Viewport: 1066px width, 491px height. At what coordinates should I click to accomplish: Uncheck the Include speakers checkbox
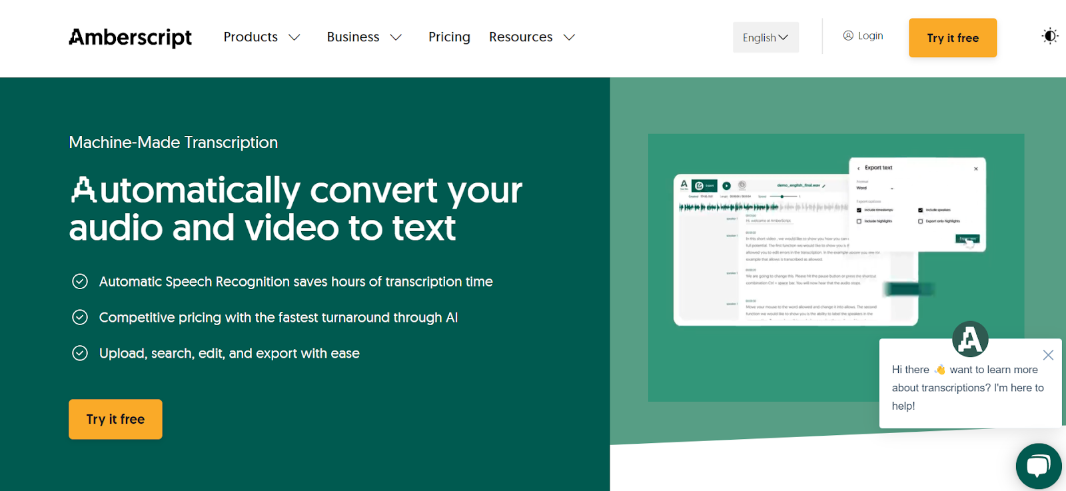pyautogui.click(x=921, y=210)
